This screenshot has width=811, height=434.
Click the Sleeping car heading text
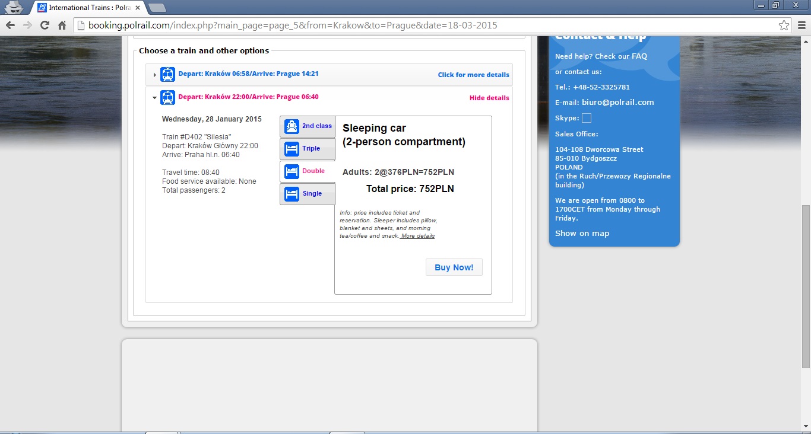click(374, 128)
